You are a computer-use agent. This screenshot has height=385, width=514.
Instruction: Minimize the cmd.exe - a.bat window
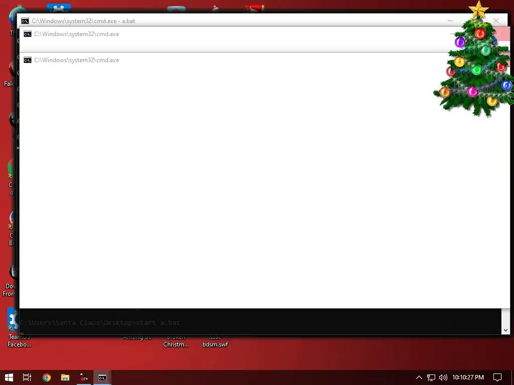(x=450, y=21)
